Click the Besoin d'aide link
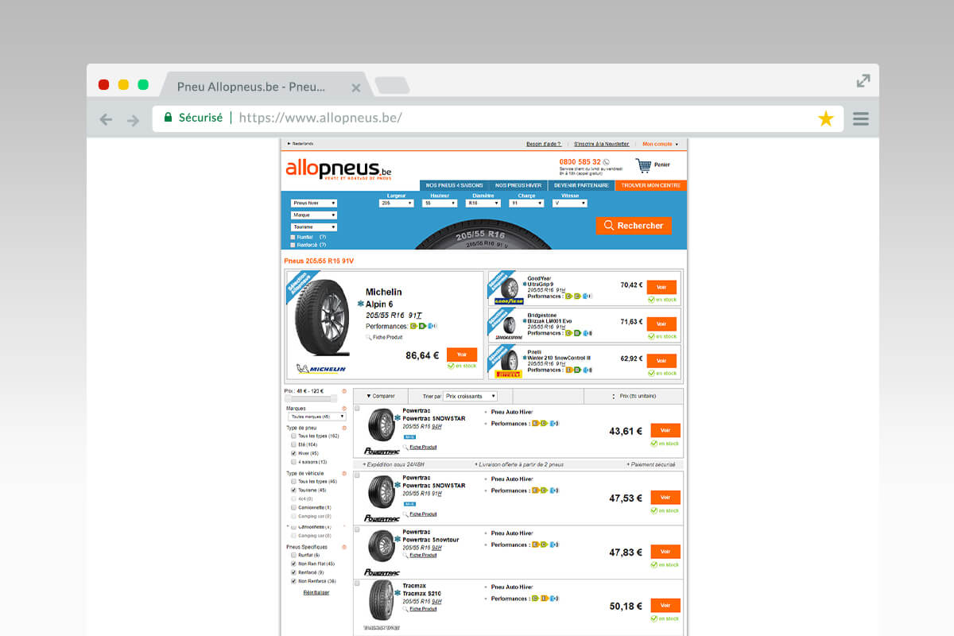954x636 pixels. [544, 144]
